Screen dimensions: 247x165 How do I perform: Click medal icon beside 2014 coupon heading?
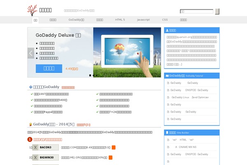click(x=30, y=125)
